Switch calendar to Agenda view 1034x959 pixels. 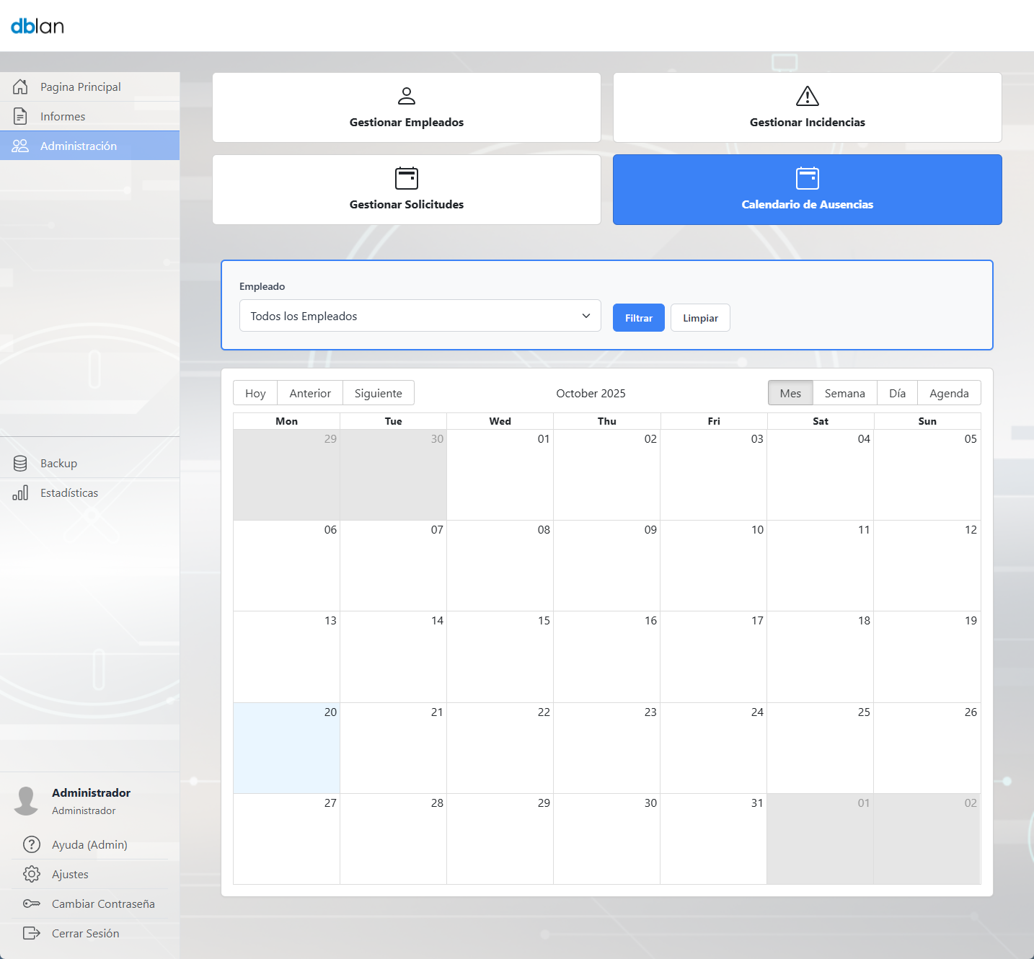coord(948,393)
